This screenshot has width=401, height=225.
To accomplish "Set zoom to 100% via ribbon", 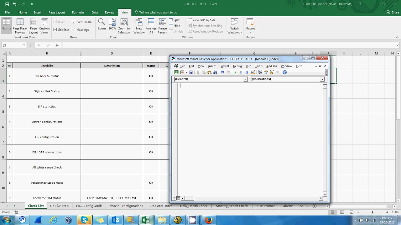I will point(112,24).
